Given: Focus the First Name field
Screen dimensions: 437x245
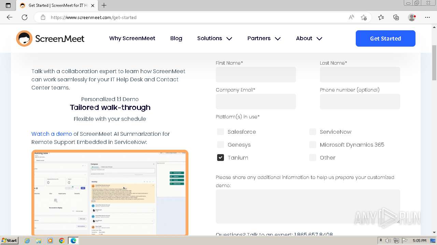Looking at the screenshot, I should click(256, 75).
